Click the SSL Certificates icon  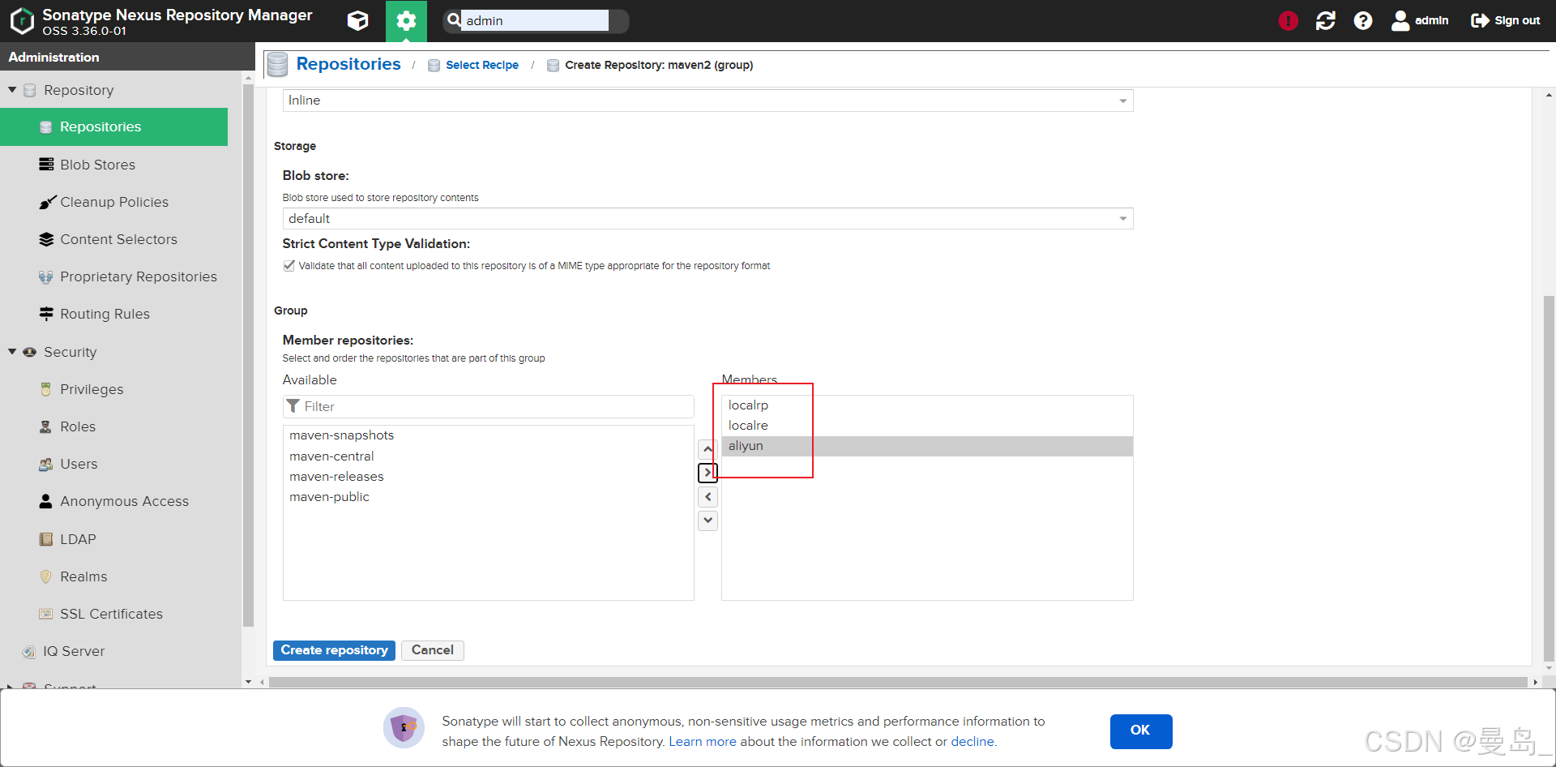(x=46, y=614)
